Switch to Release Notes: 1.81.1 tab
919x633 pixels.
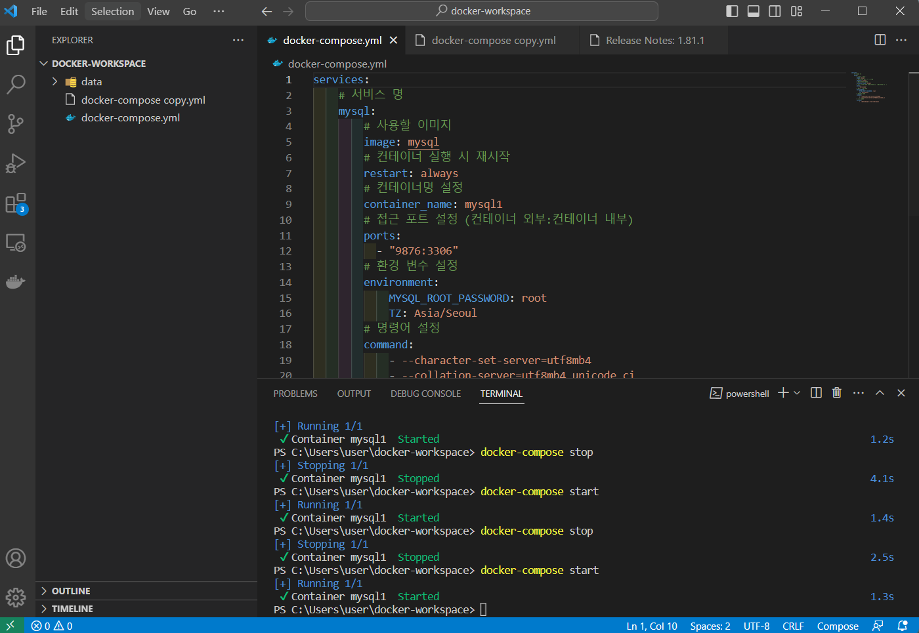coord(654,40)
